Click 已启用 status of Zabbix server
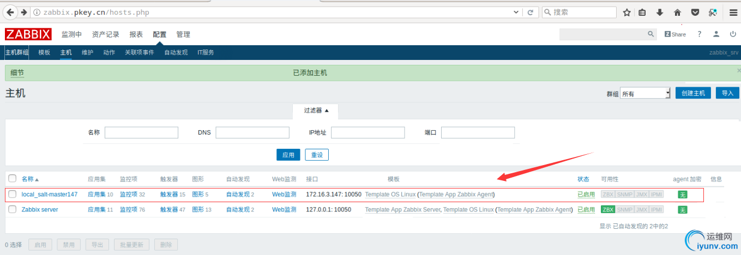Viewport: 741px width, 255px height. tap(586, 209)
